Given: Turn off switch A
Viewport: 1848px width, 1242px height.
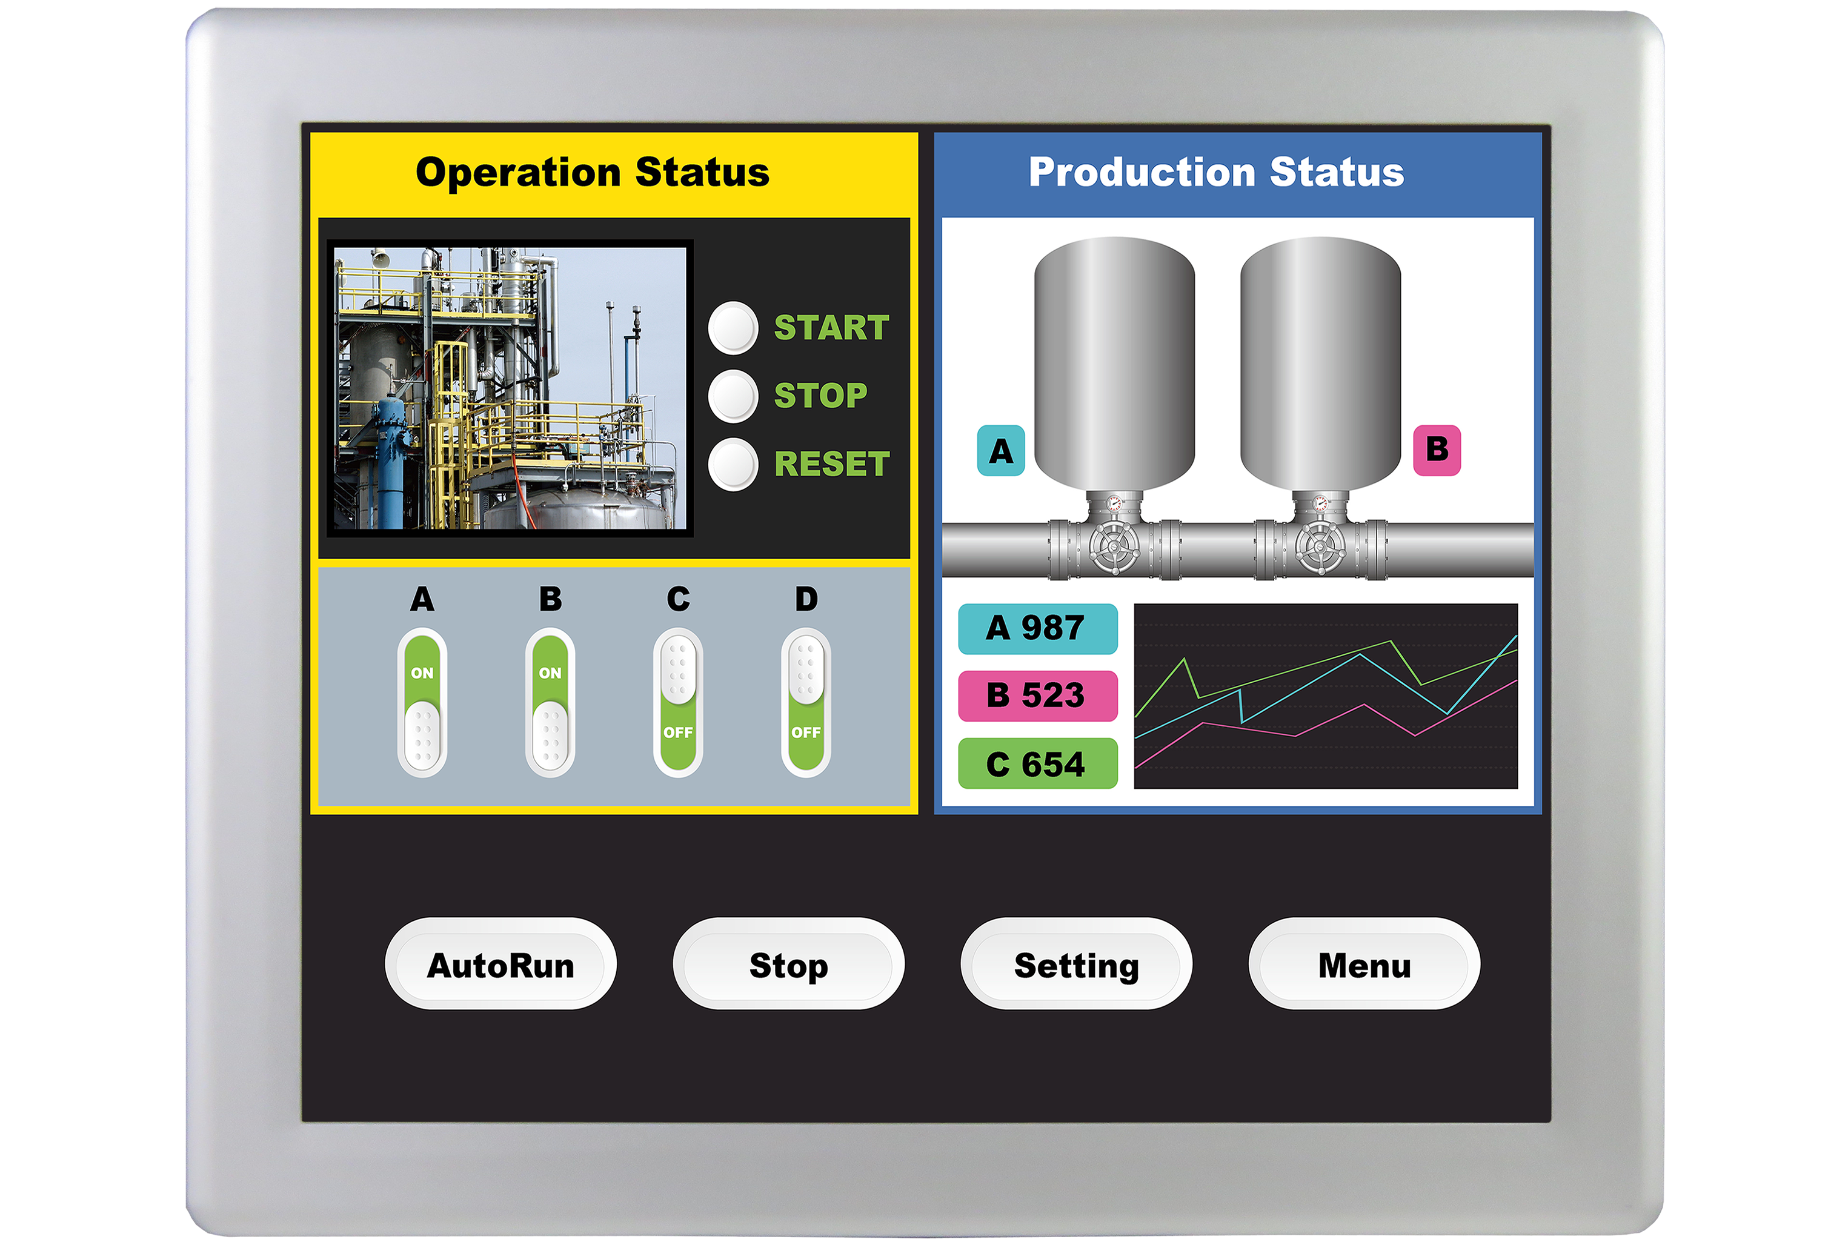Looking at the screenshot, I should point(422,703).
